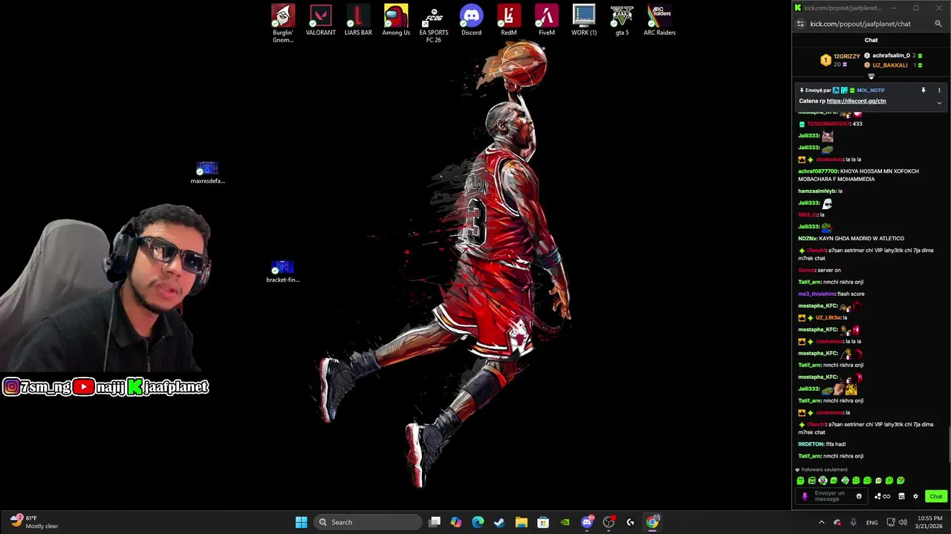This screenshot has height=534, width=951.
Task: Open the gift shop icon
Action: point(901,496)
